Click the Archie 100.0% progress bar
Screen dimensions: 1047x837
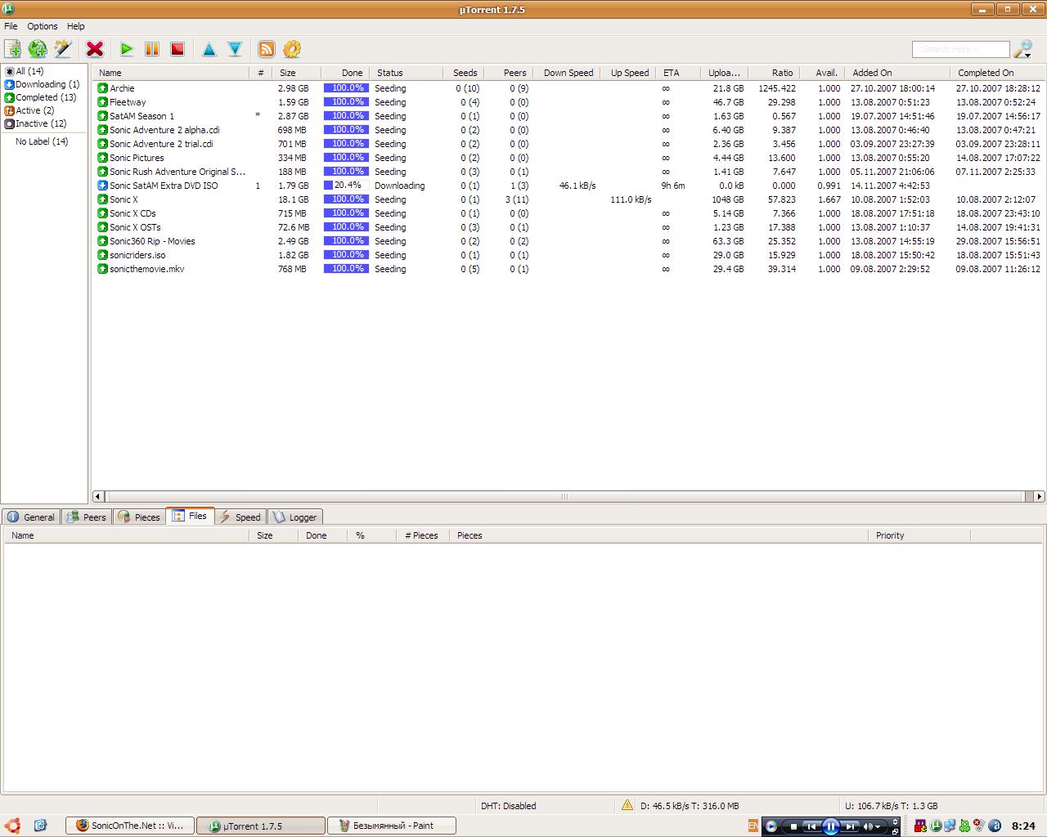346,88
